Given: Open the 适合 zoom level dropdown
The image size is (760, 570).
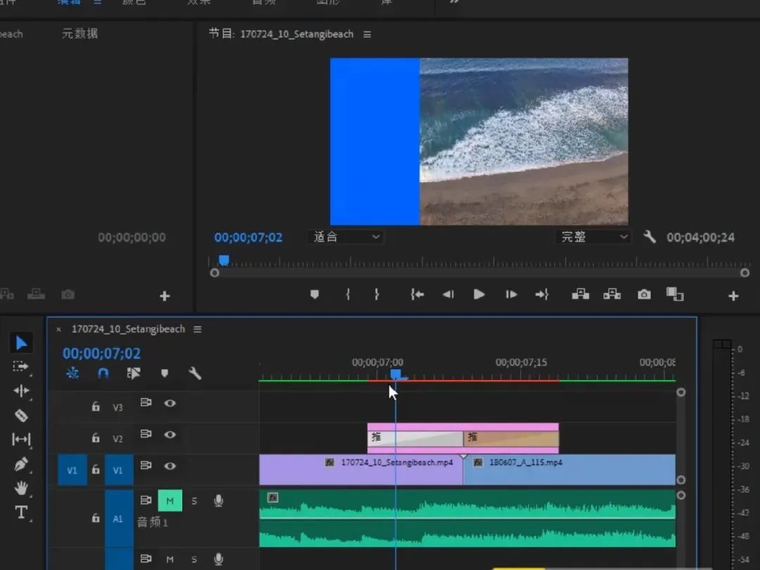Looking at the screenshot, I should pos(345,237).
